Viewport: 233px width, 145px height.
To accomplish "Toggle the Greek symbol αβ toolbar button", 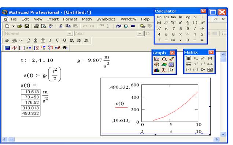I will click(58, 48).
